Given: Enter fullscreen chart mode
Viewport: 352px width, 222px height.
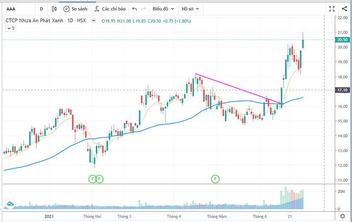Looking at the screenshot, I should click(x=332, y=9).
